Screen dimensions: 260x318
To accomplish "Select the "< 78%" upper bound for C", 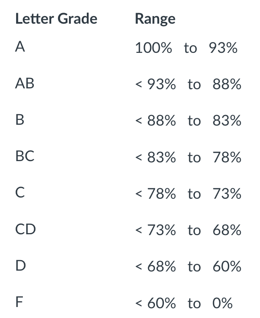I will (x=155, y=194).
